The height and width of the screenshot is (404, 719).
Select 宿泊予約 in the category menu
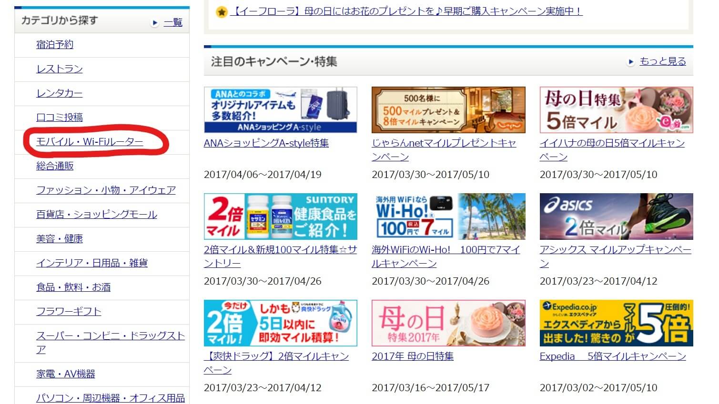click(55, 45)
